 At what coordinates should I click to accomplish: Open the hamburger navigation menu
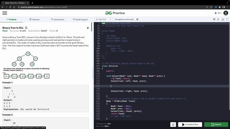click(x=5, y=13)
